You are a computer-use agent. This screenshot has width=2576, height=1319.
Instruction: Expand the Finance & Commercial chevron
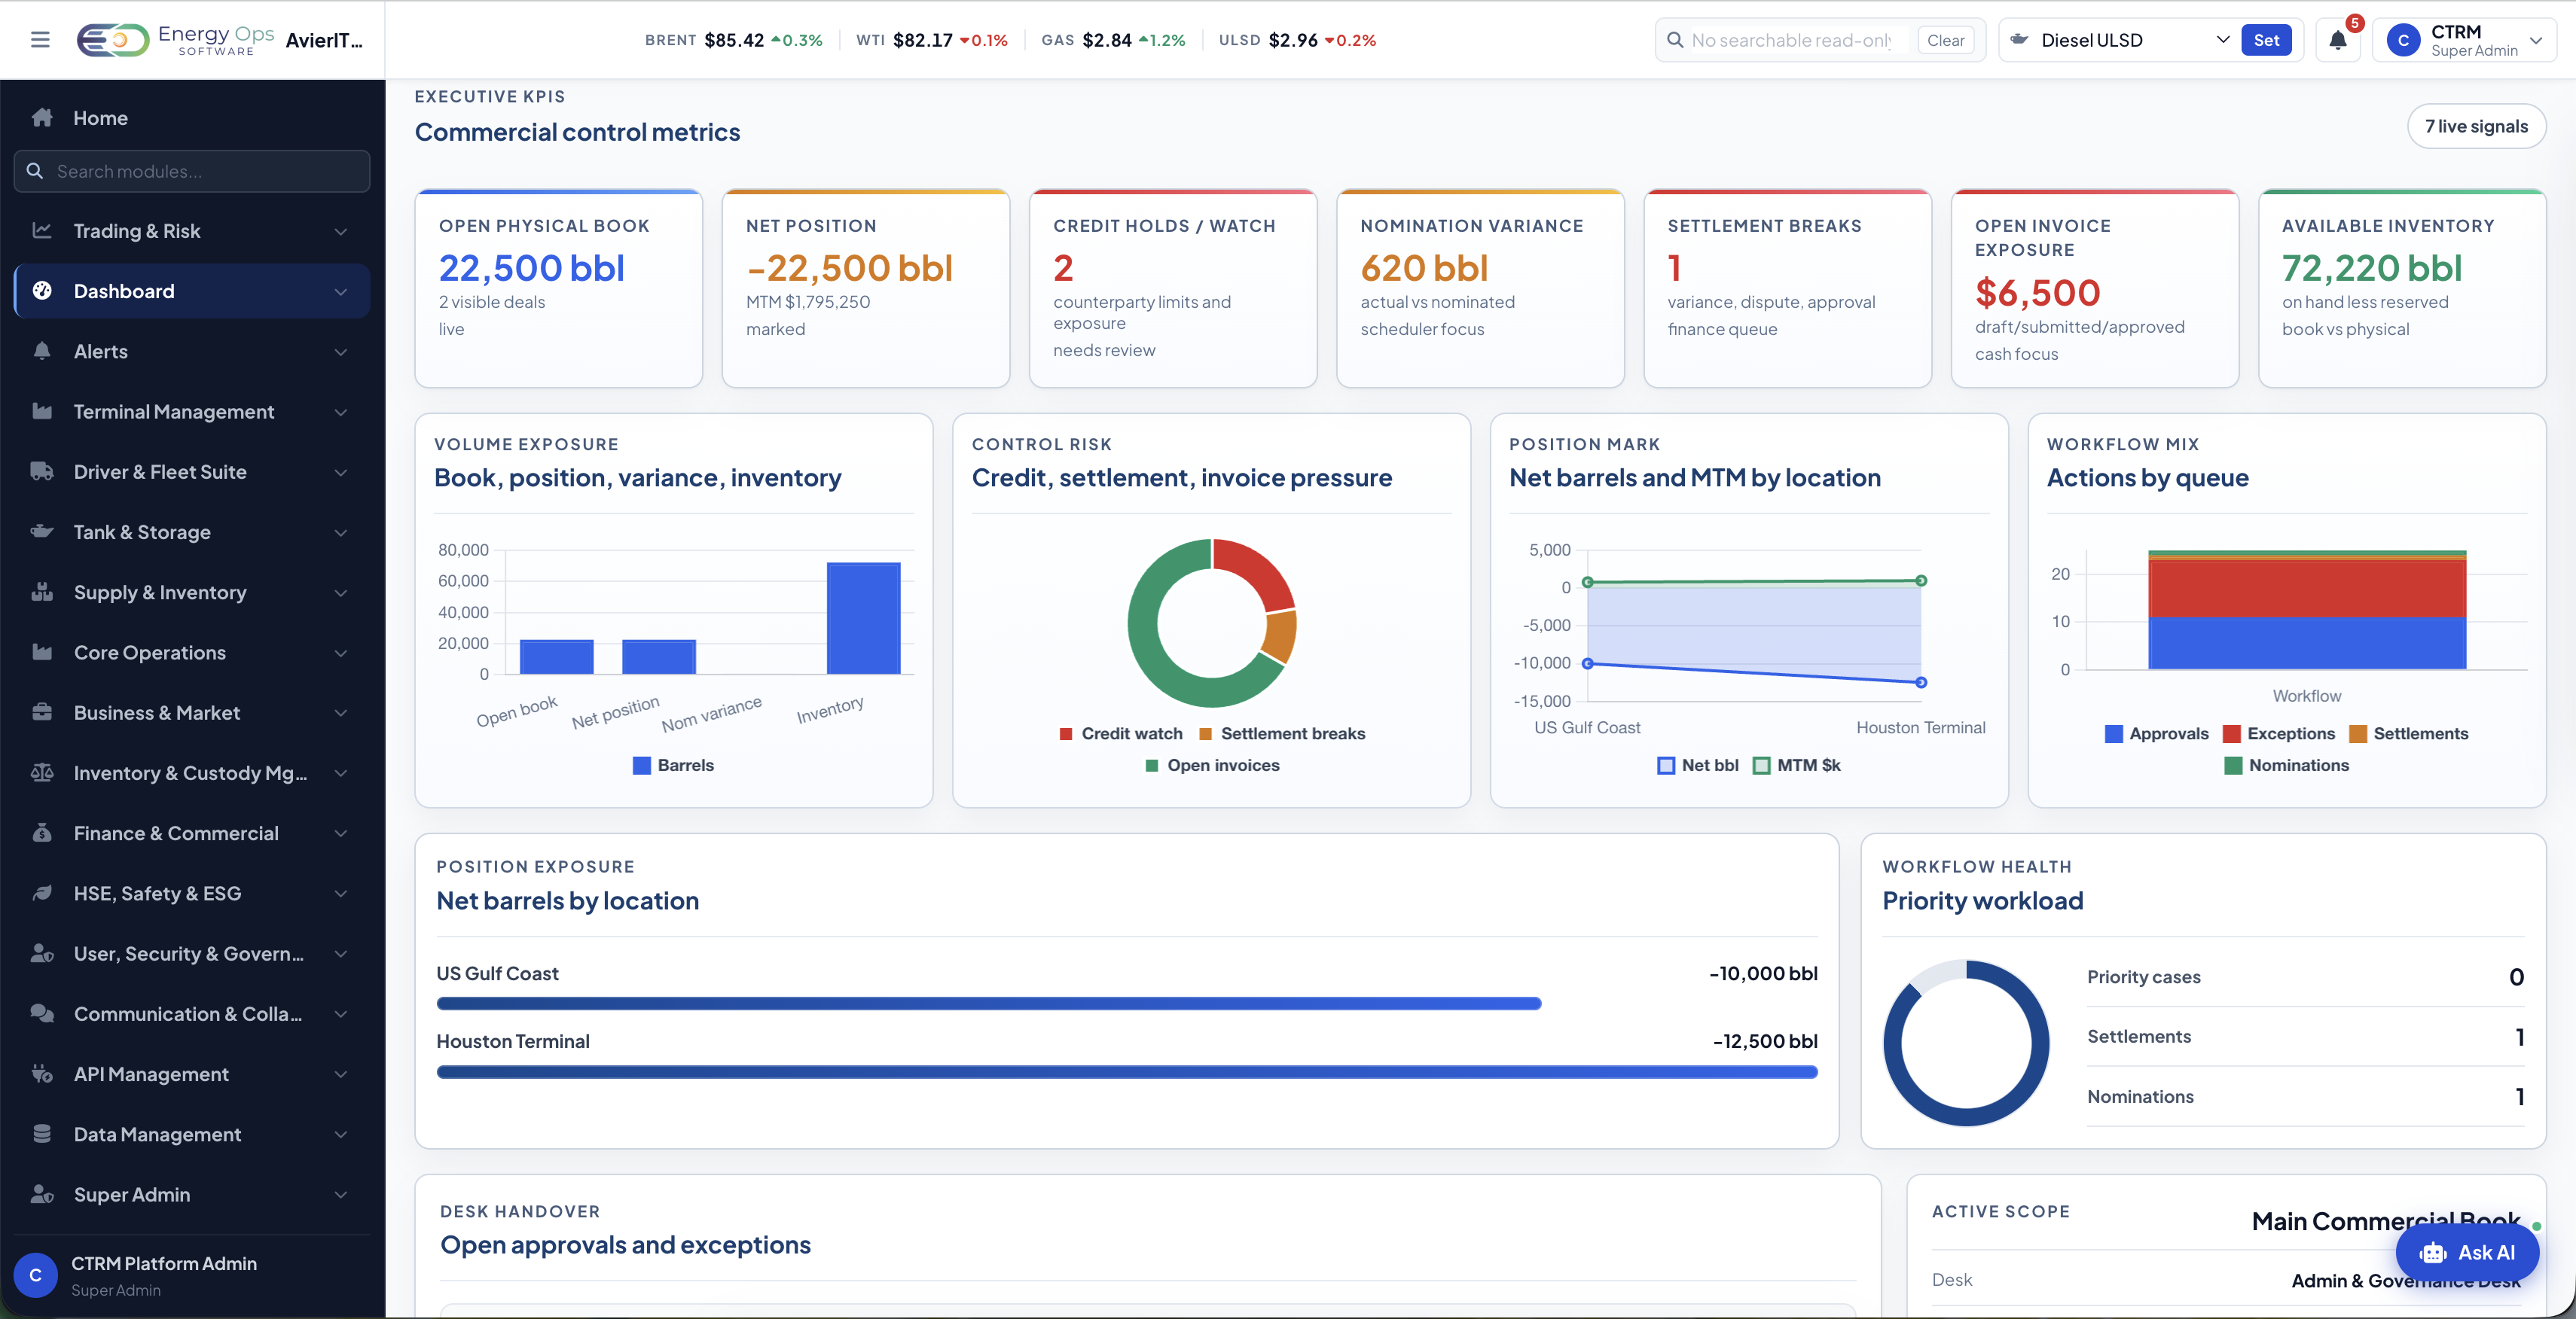[x=341, y=833]
